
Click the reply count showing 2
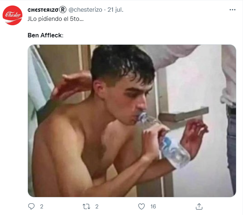click(x=41, y=207)
